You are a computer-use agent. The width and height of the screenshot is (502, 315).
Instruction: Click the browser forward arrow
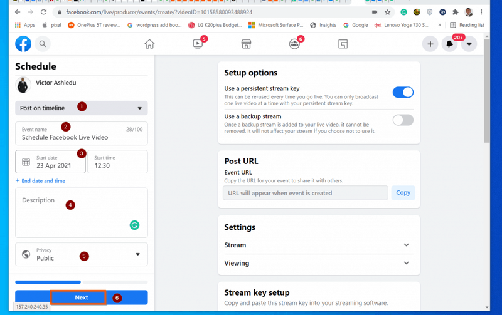coord(30,12)
